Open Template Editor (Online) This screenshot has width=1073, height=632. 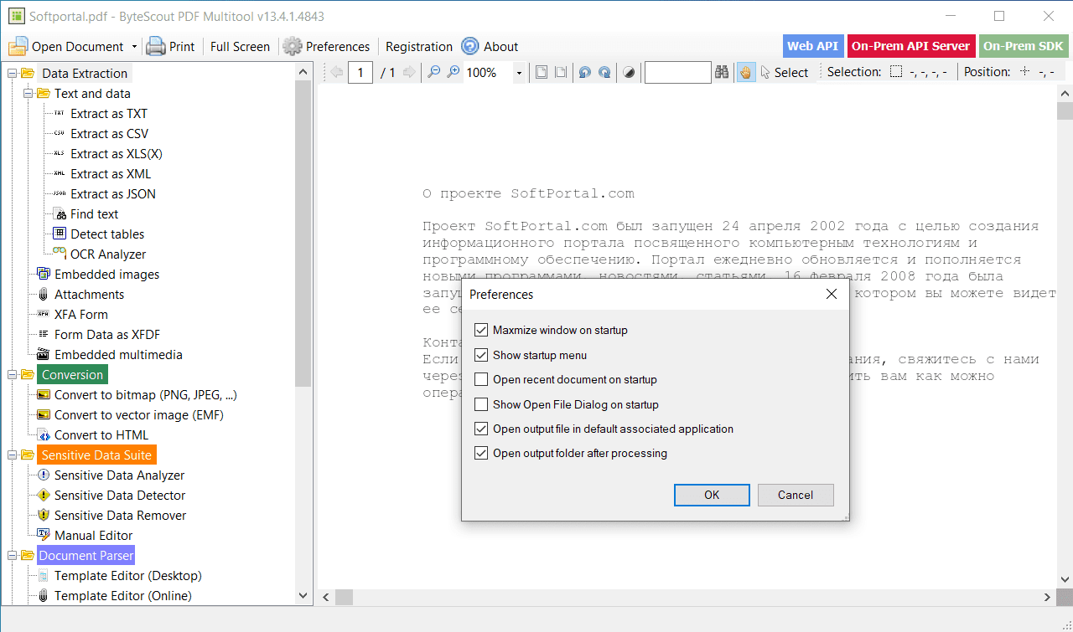coord(123,596)
